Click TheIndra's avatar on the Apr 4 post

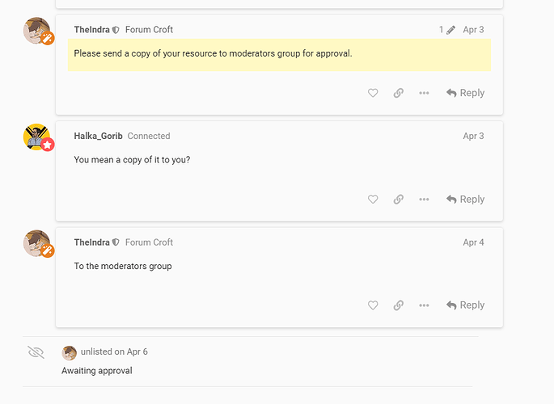(37, 243)
